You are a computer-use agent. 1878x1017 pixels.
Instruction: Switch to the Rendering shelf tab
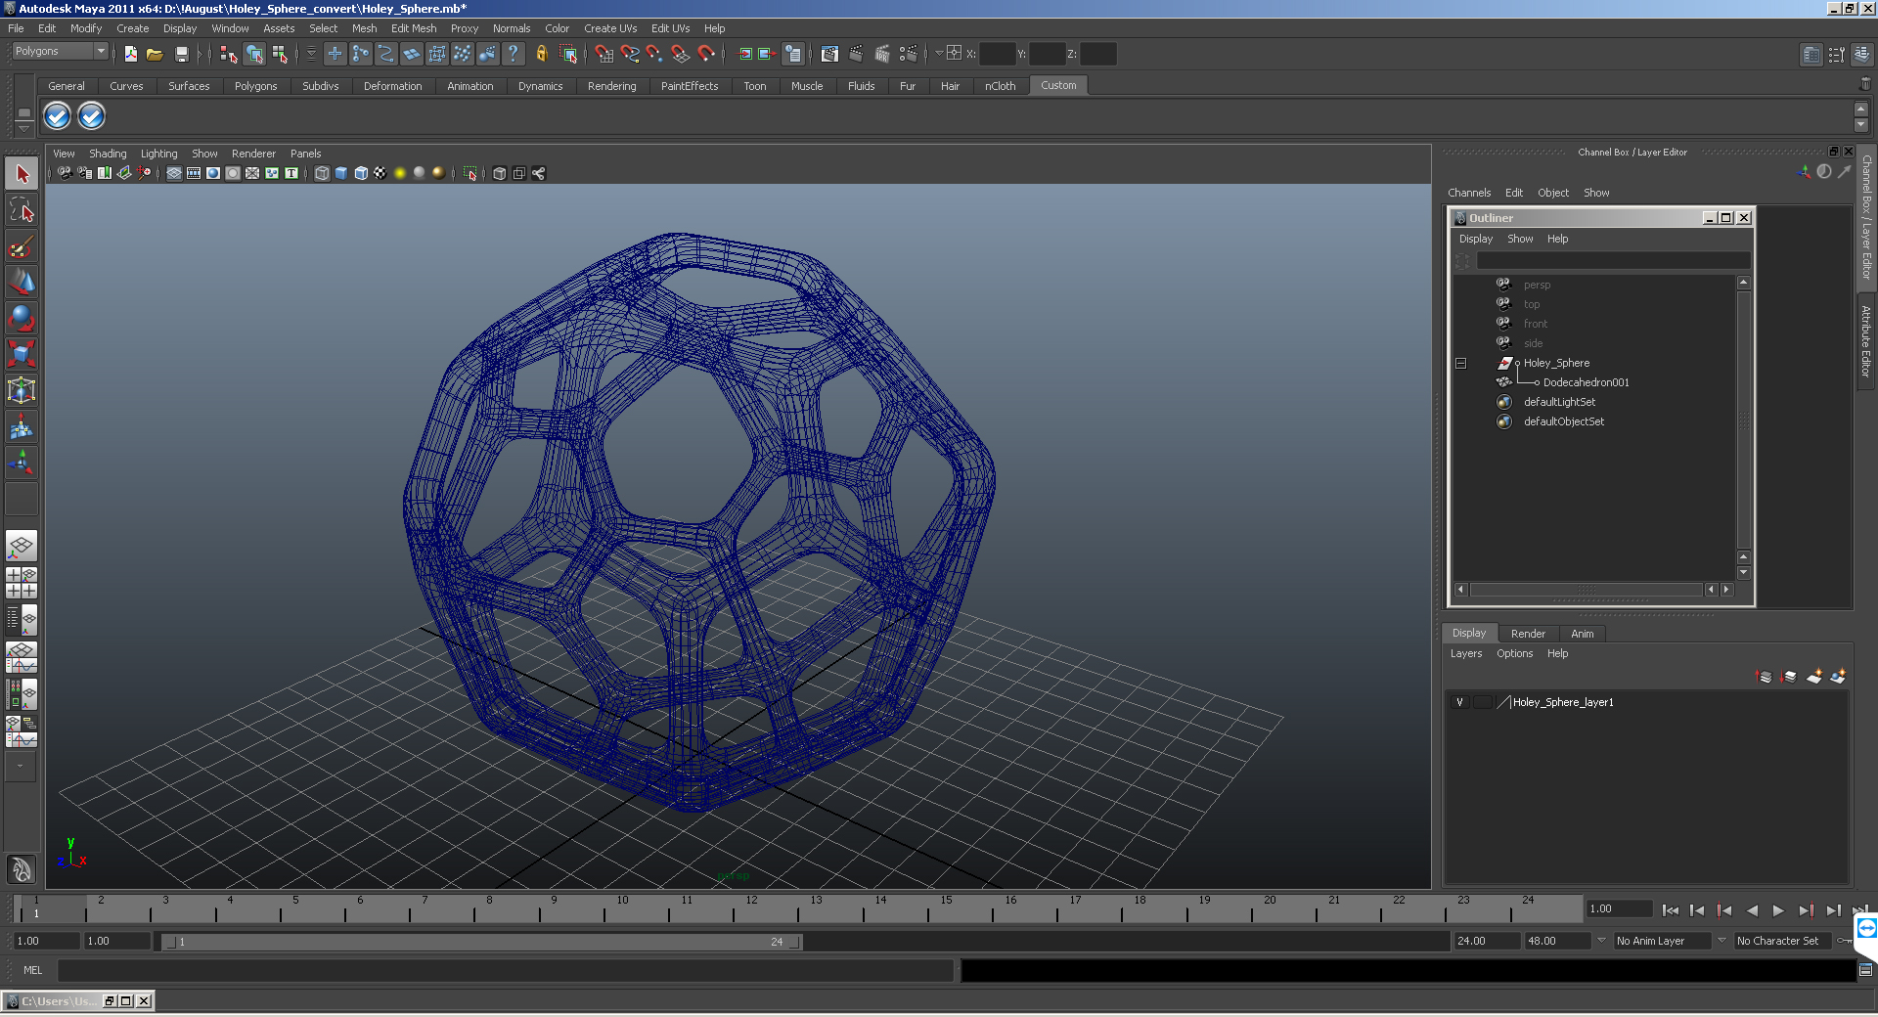coord(611,86)
